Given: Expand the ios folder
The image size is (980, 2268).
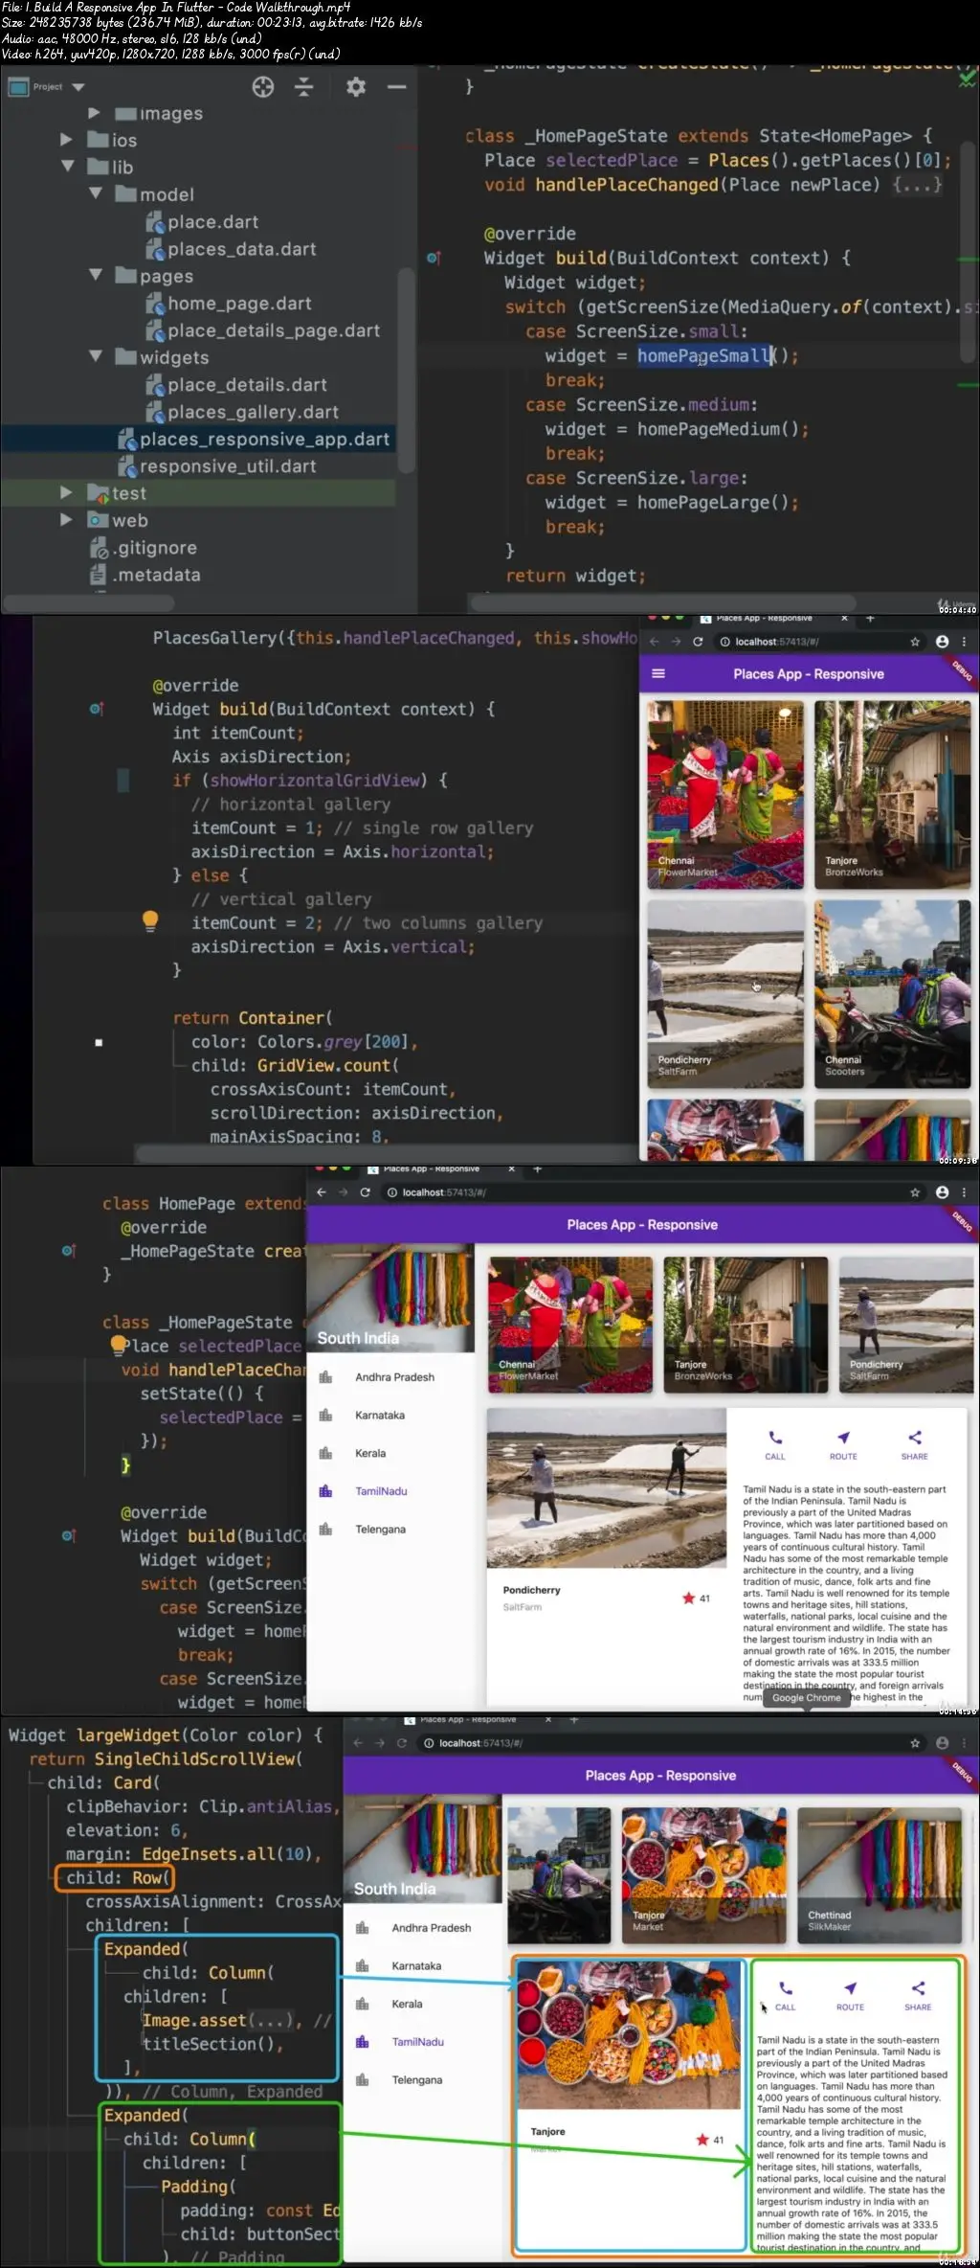Looking at the screenshot, I should click(x=66, y=140).
